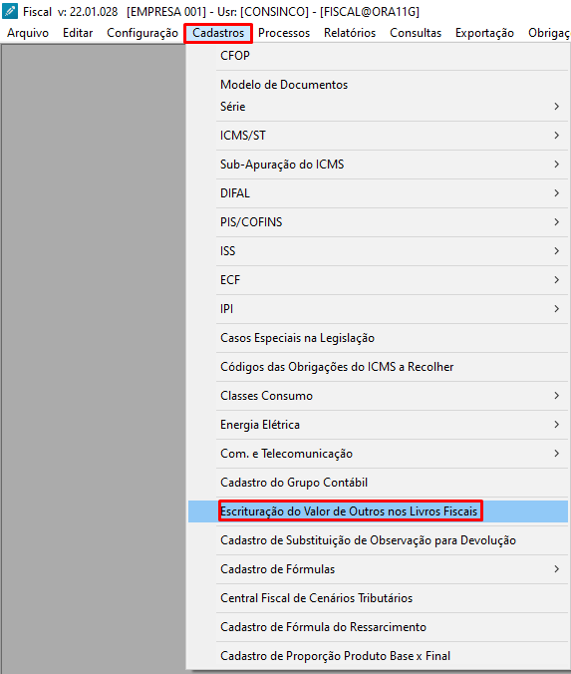Open the Arquivo menu

coord(28,33)
